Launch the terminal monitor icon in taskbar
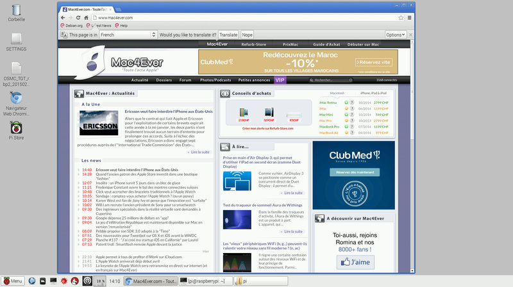This screenshot has height=287, width=513. (53, 281)
